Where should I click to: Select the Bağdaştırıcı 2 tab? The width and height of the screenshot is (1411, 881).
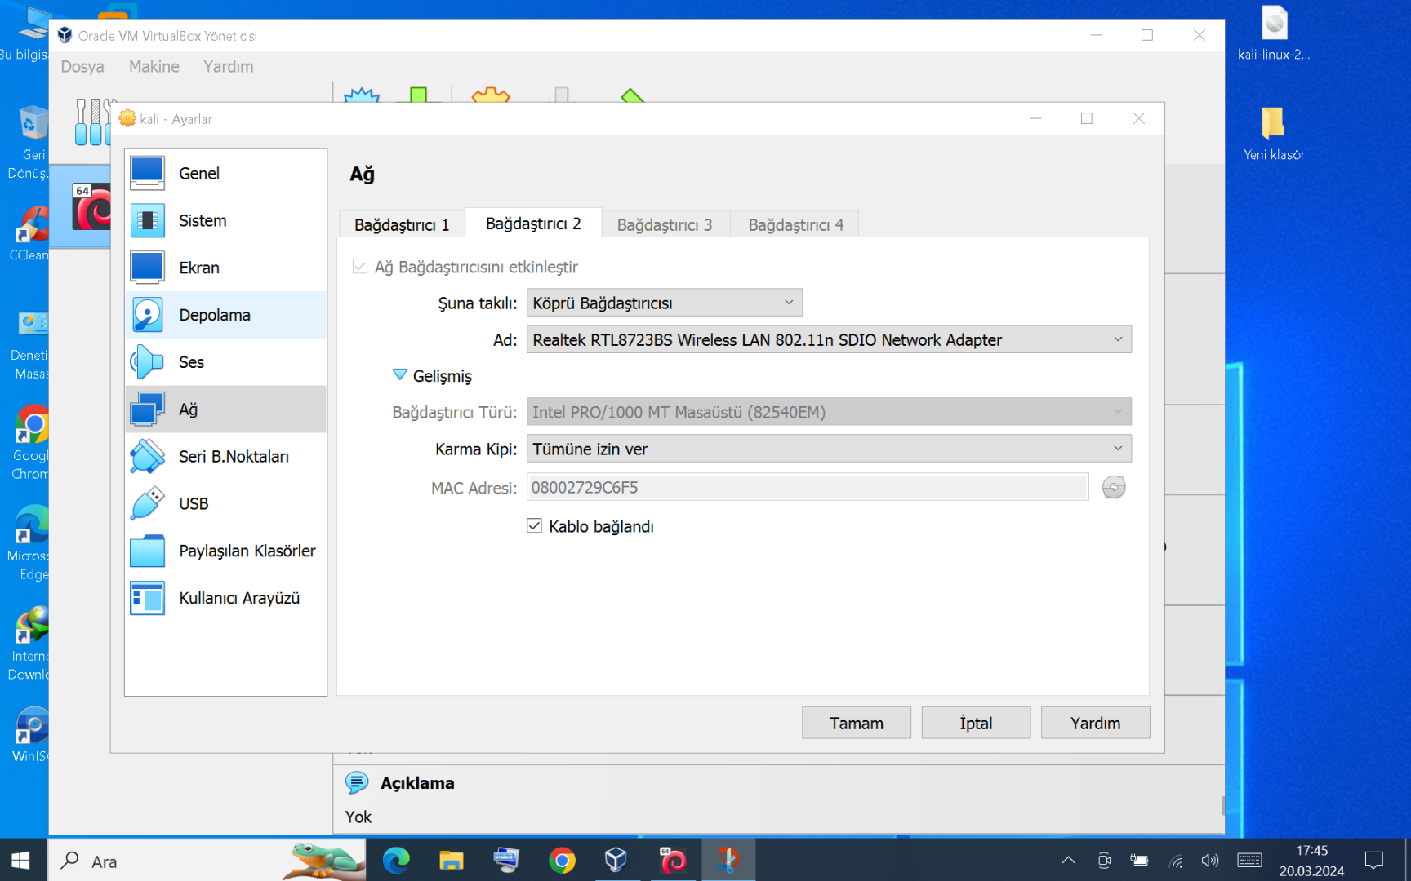[x=533, y=224]
